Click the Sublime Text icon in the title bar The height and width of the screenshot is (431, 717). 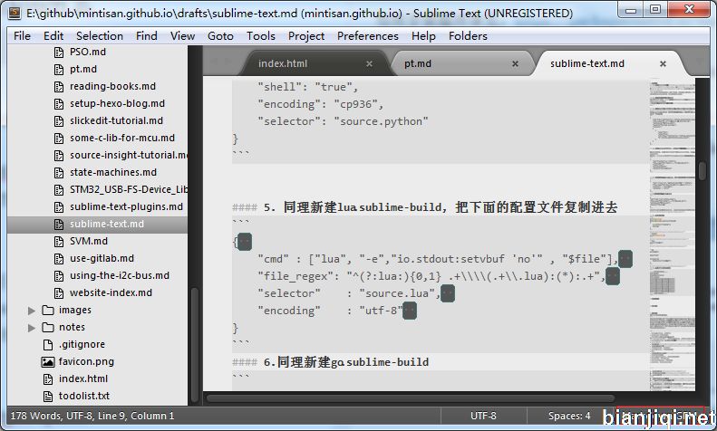point(15,13)
